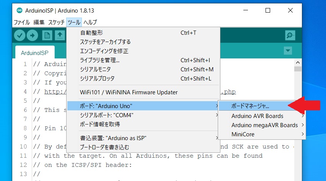Click code line 11 starting "with the target"

coord(148,156)
